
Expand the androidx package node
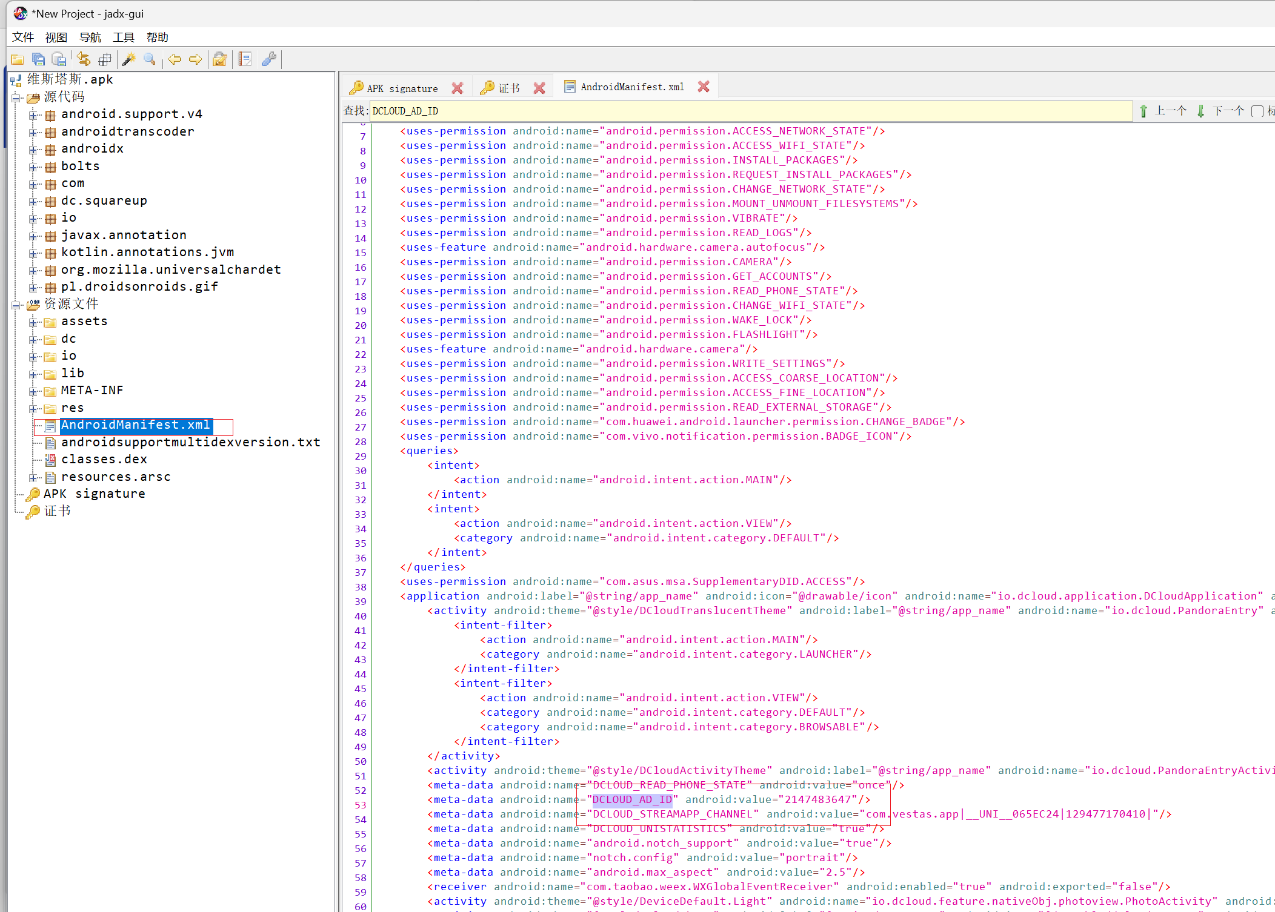(33, 150)
